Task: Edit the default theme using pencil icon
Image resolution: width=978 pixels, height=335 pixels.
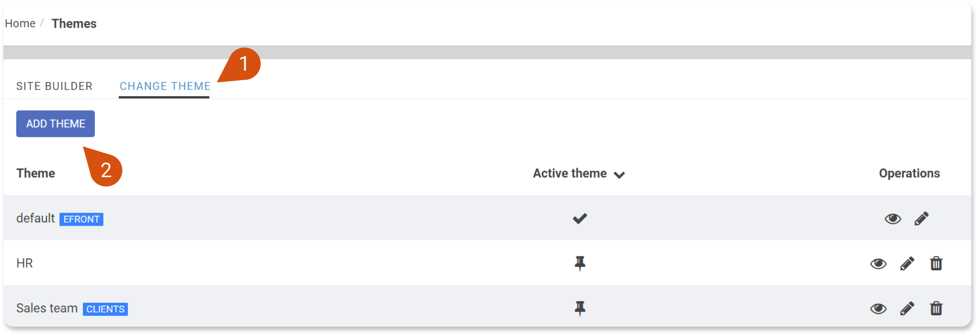Action: [x=922, y=219]
